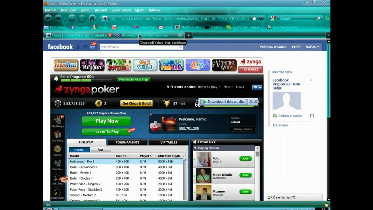
Task: Join Foto's table
Action: tap(245, 159)
